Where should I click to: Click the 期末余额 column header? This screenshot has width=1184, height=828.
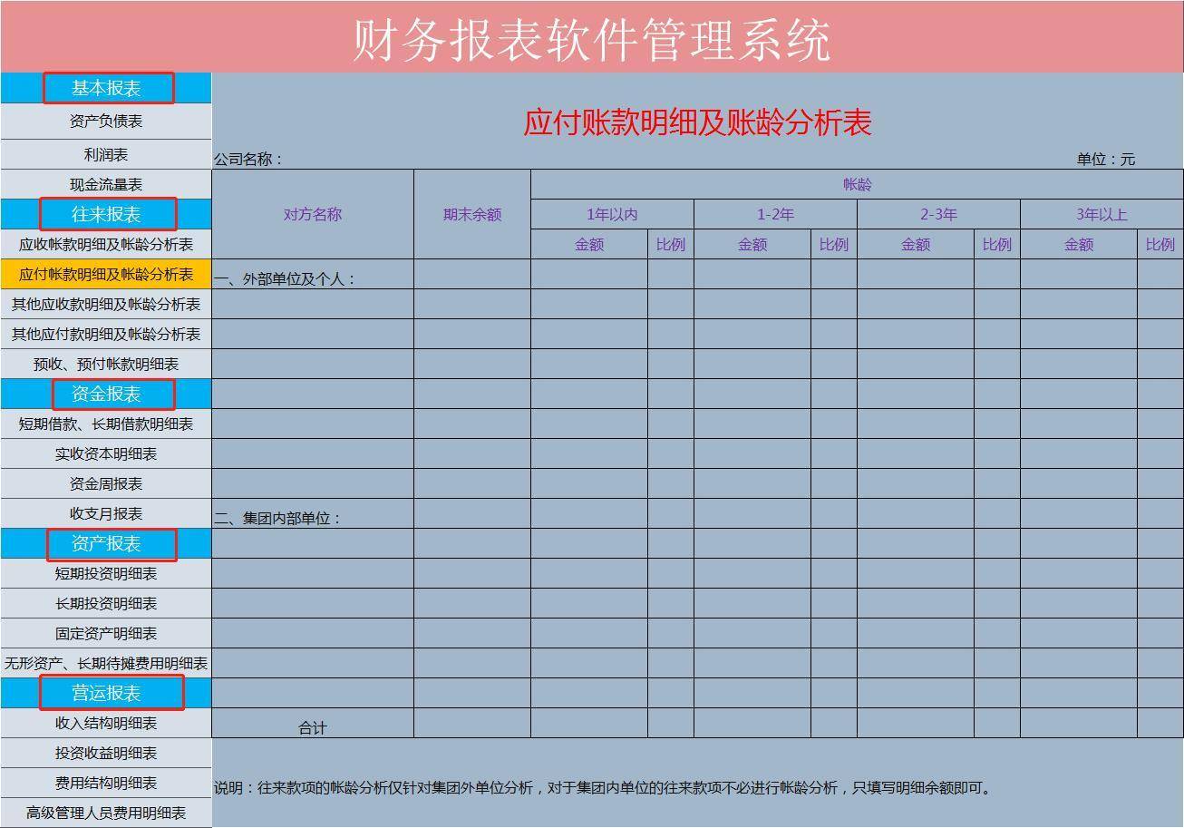[472, 214]
